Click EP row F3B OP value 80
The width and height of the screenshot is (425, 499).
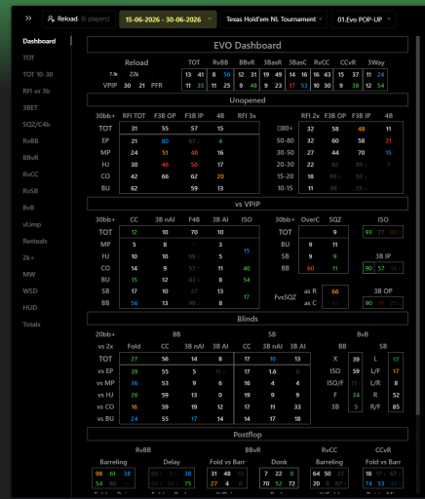pos(165,141)
